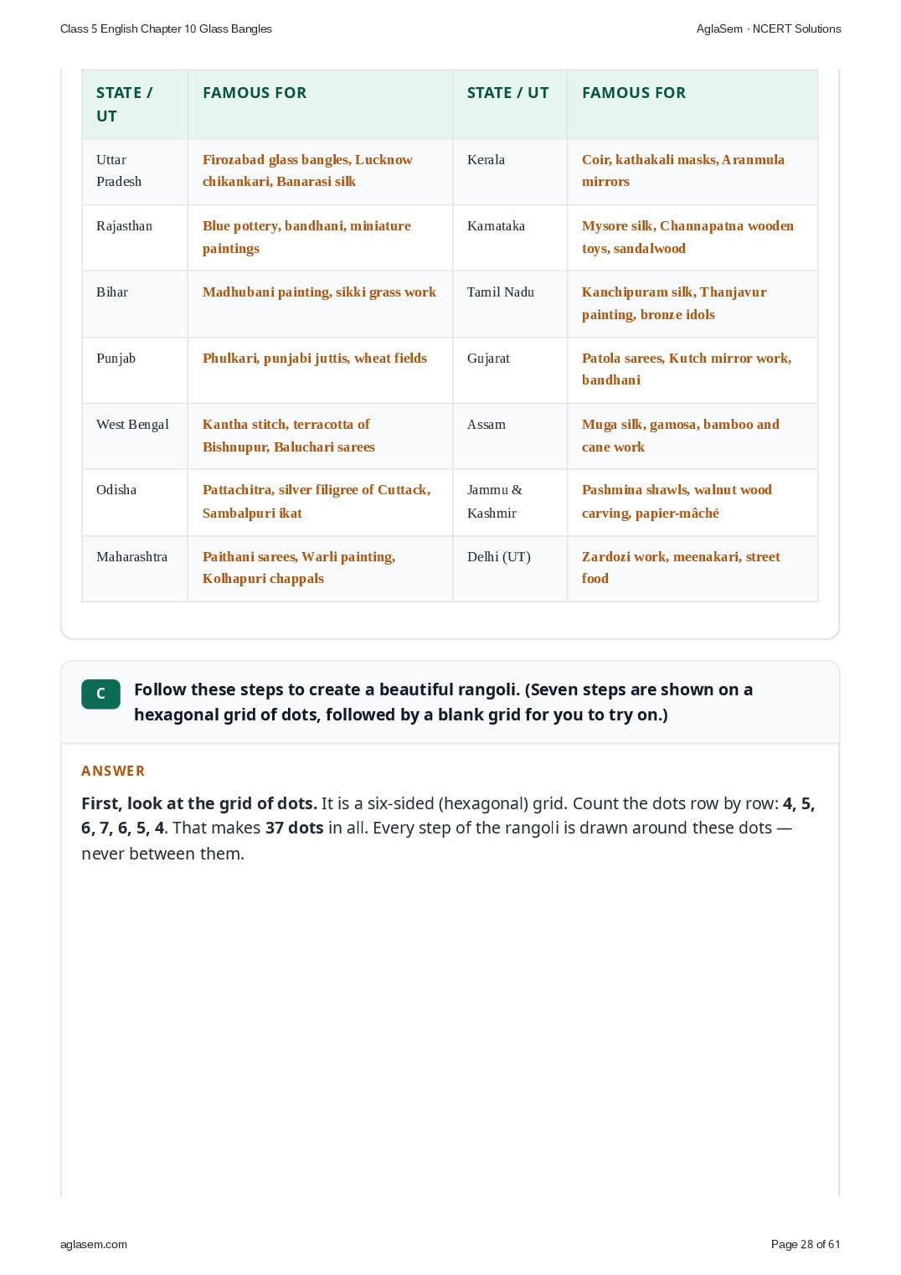Select the Kerala state cell

click(x=510, y=172)
